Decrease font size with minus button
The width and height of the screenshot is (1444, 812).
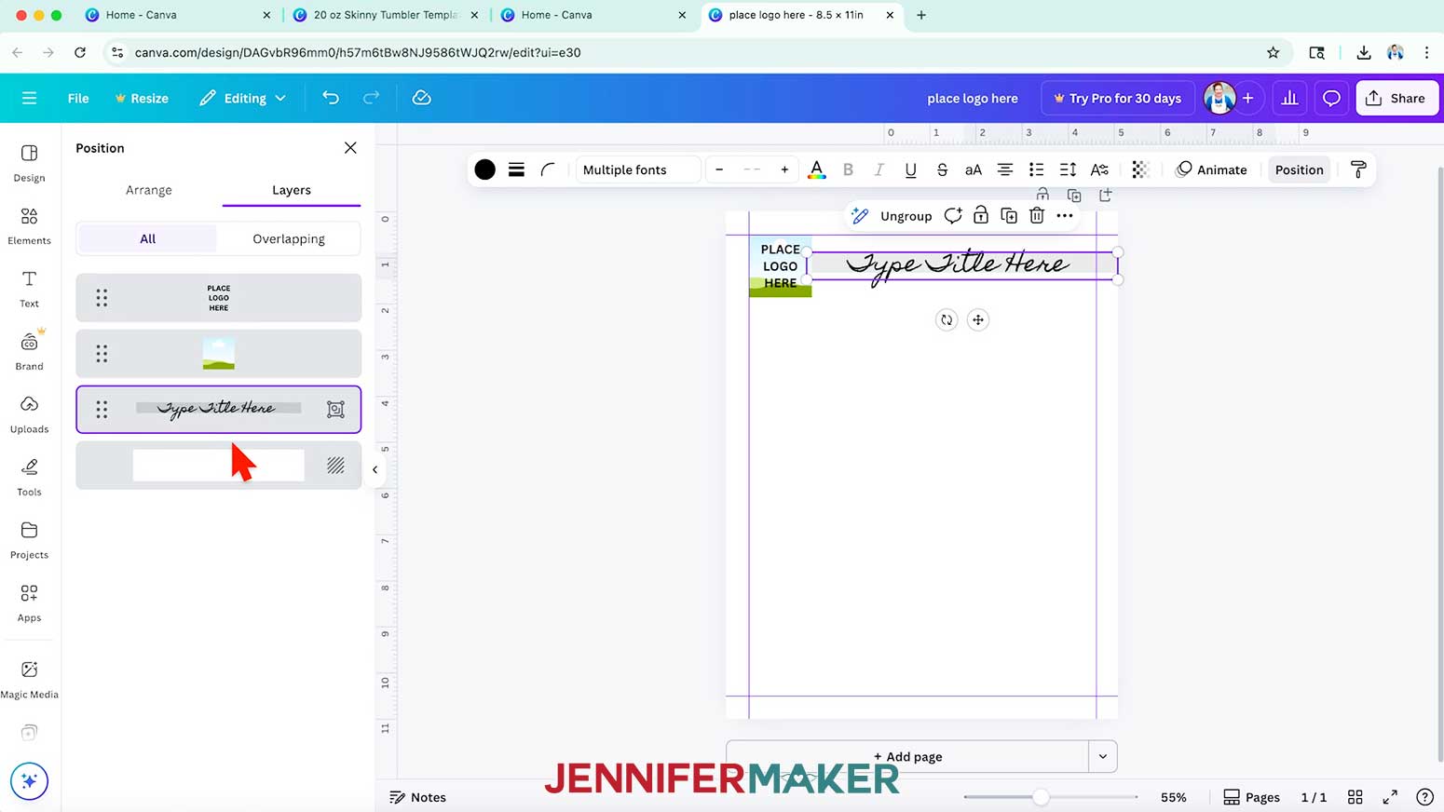tap(719, 169)
